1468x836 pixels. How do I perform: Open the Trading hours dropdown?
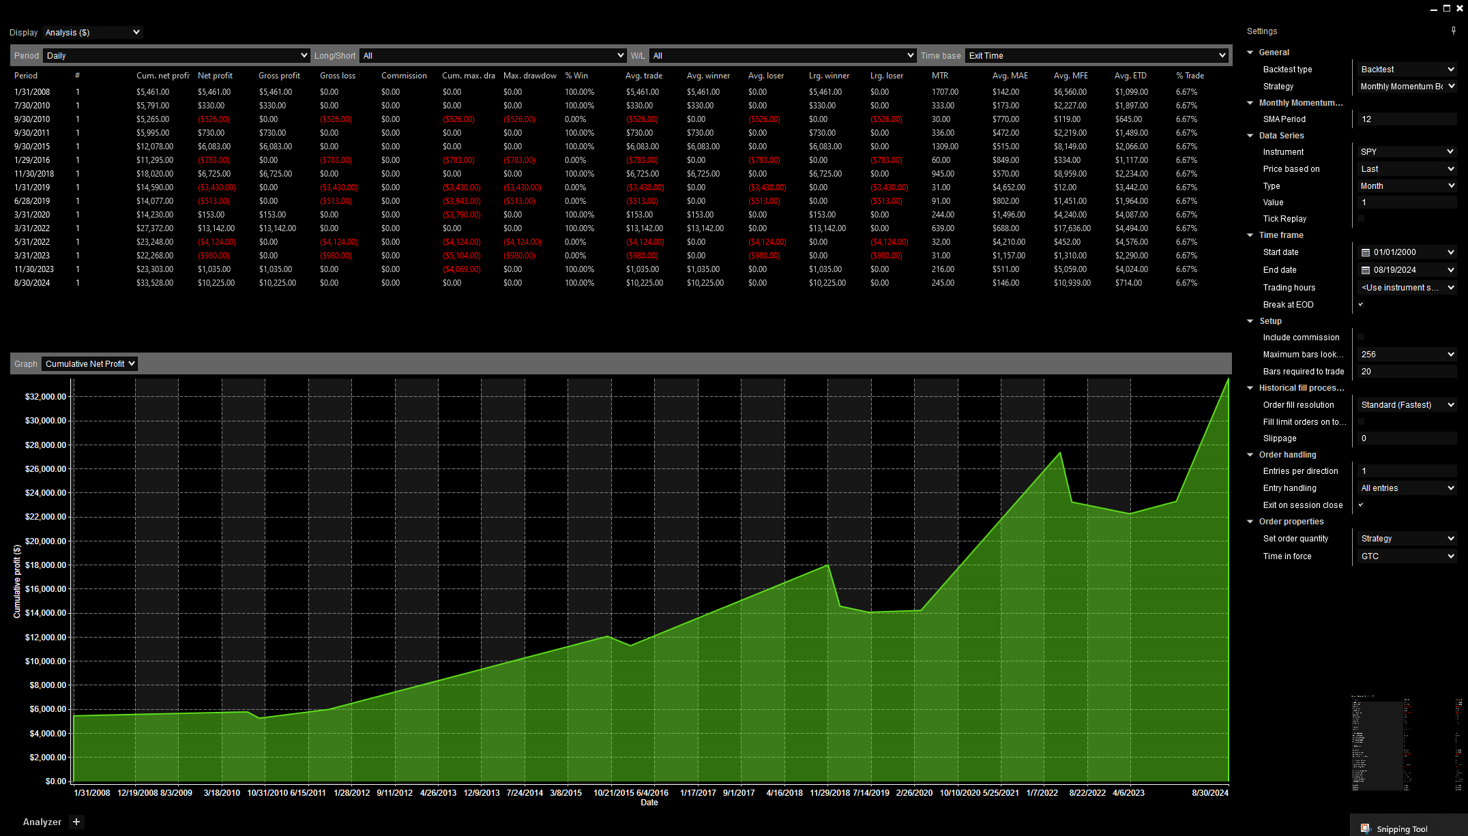1407,288
